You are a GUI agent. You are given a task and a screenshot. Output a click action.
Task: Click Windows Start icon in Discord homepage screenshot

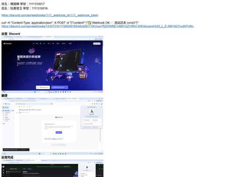coord(35,92)
